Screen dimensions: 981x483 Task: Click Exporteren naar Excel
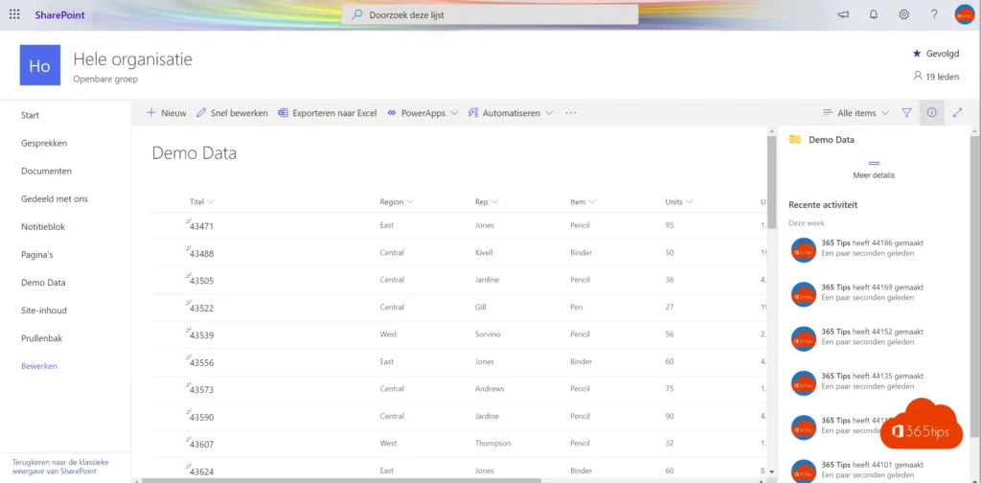pos(328,113)
